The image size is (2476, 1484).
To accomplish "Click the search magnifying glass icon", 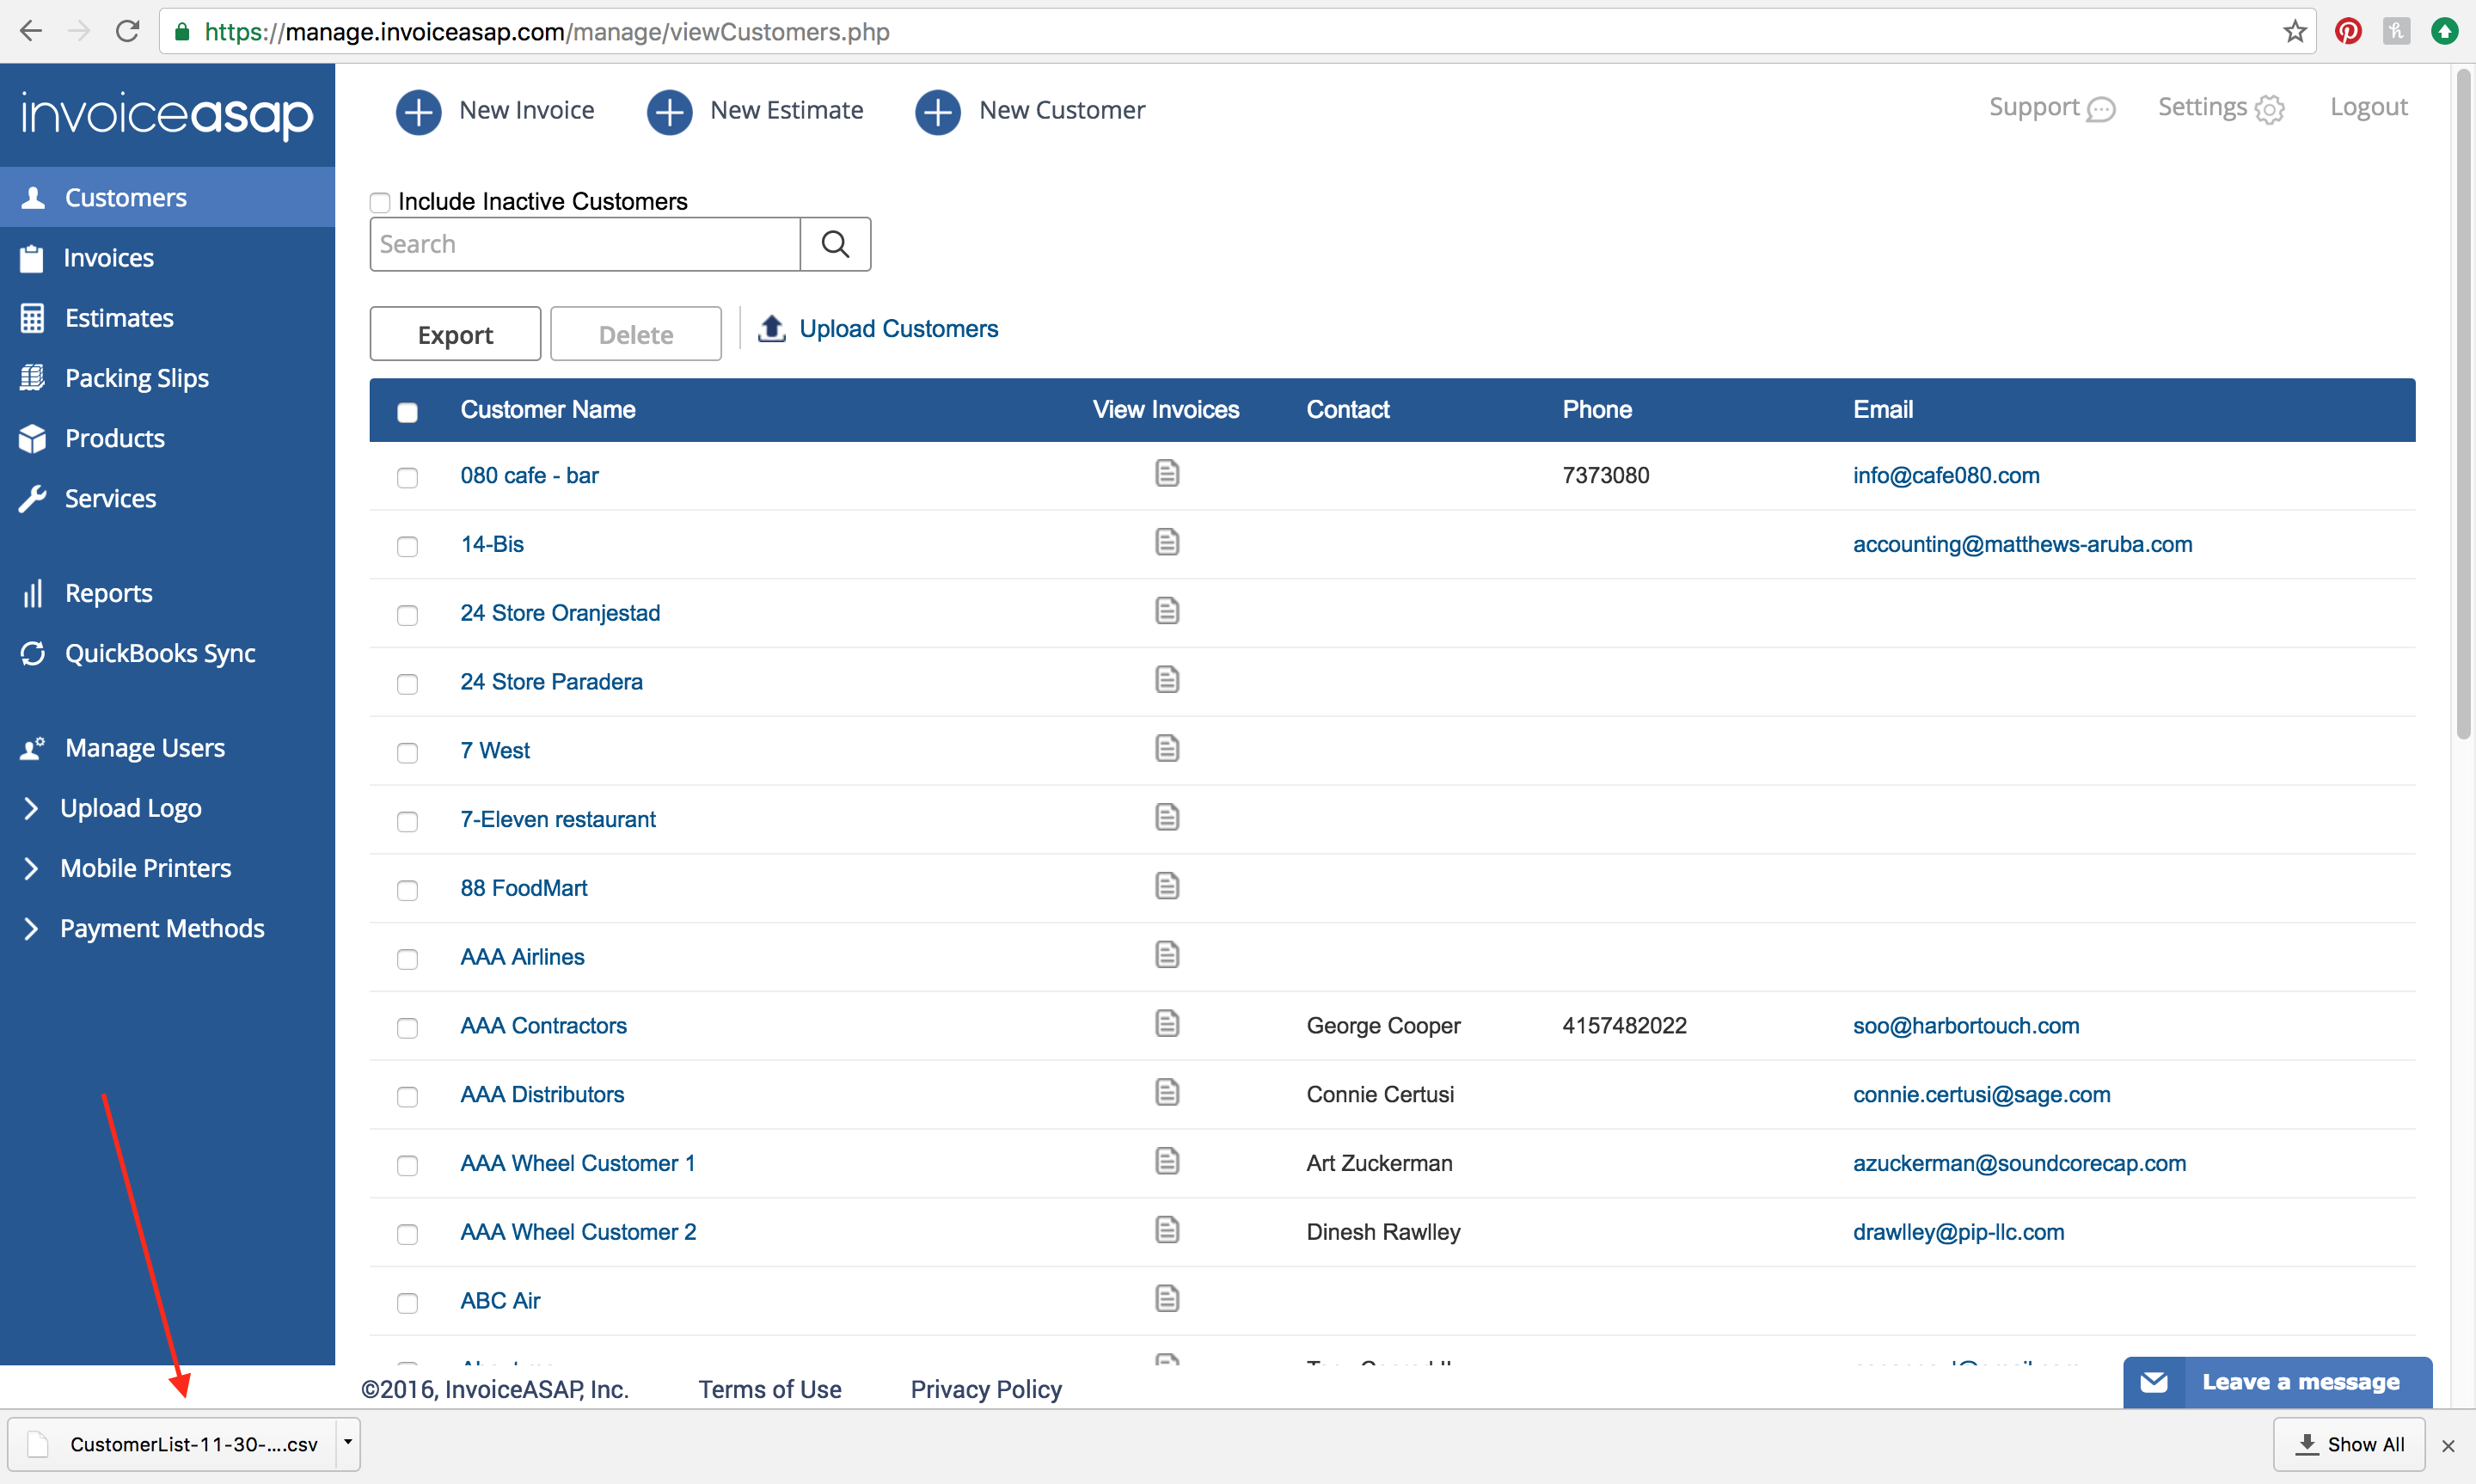I will pyautogui.click(x=835, y=244).
